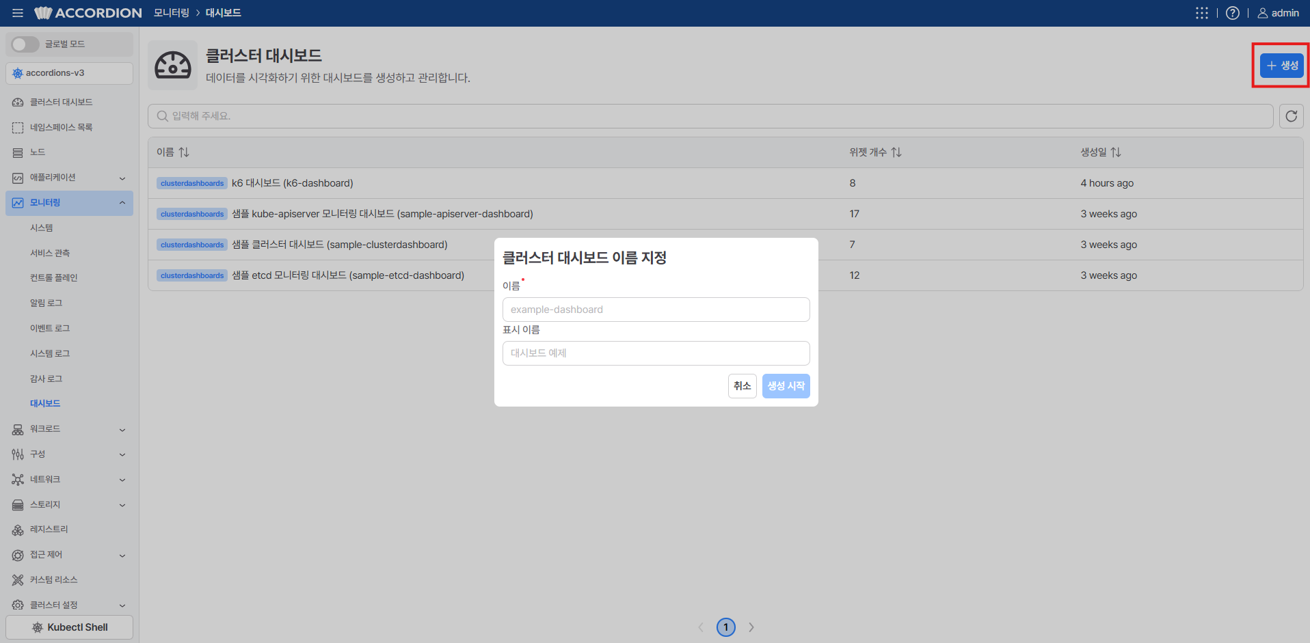The width and height of the screenshot is (1310, 643).
Task: Click 모니터링 breadcrumb
Action: [172, 13]
